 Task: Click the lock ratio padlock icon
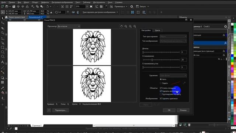[x=51, y=12]
